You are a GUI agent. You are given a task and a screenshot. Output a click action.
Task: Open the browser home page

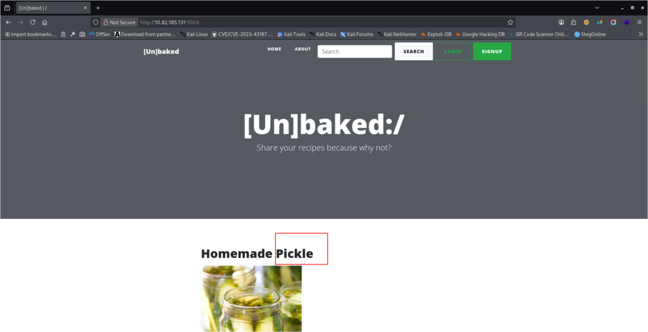(45, 22)
